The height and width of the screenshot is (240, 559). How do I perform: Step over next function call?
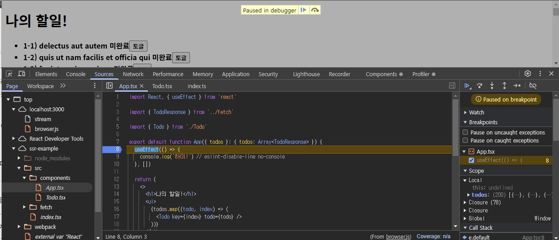click(479, 85)
